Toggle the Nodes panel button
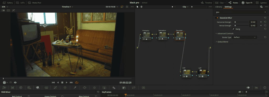The image size is (269, 97). coord(233,3)
